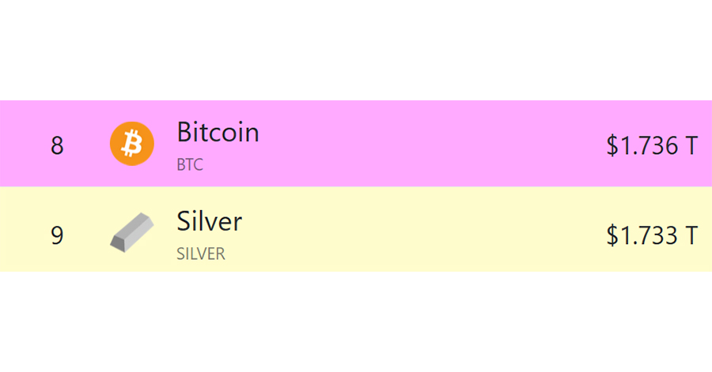712x372 pixels.
Task: Select the BTC ticker label
Action: coord(190,164)
